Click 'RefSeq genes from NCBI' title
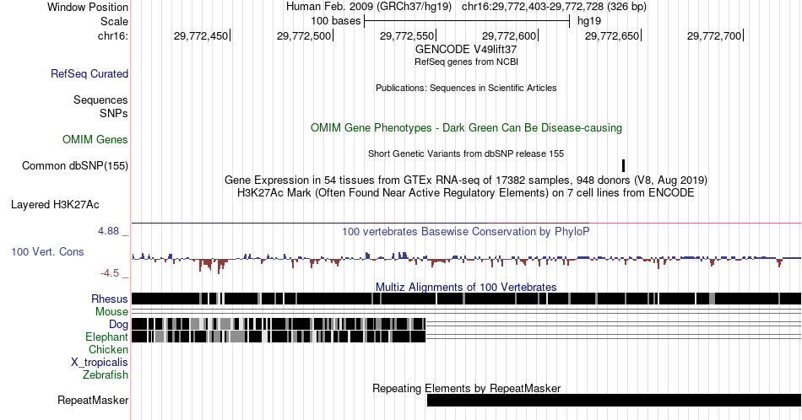This screenshot has width=802, height=420. coord(466,62)
